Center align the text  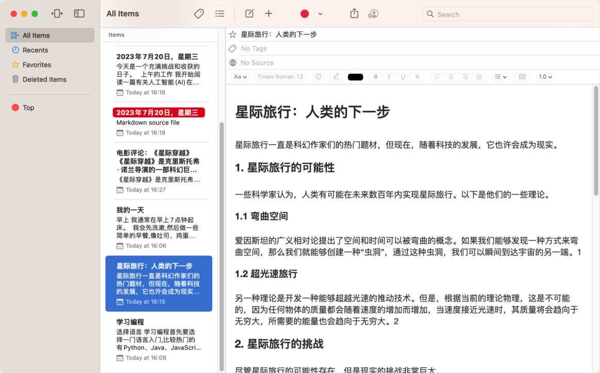coord(451,77)
